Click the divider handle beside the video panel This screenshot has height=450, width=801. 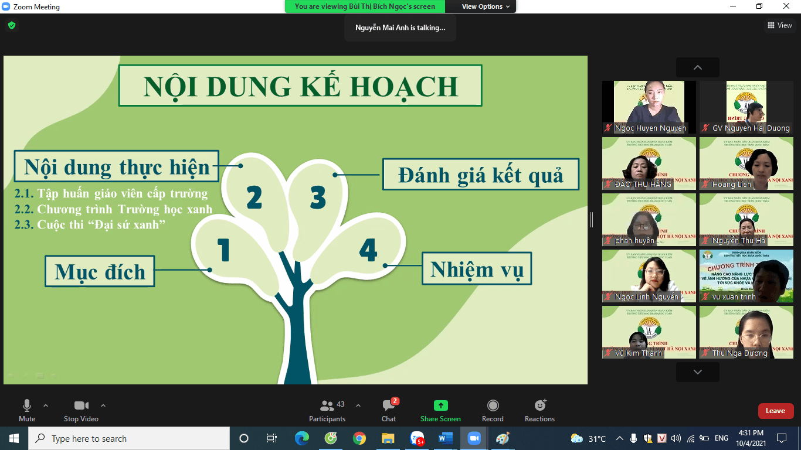pos(592,220)
